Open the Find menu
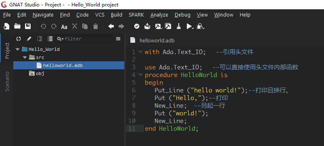 point(65,15)
